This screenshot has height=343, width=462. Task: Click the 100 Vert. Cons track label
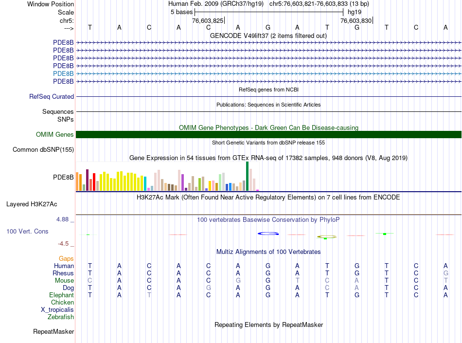tap(27, 232)
